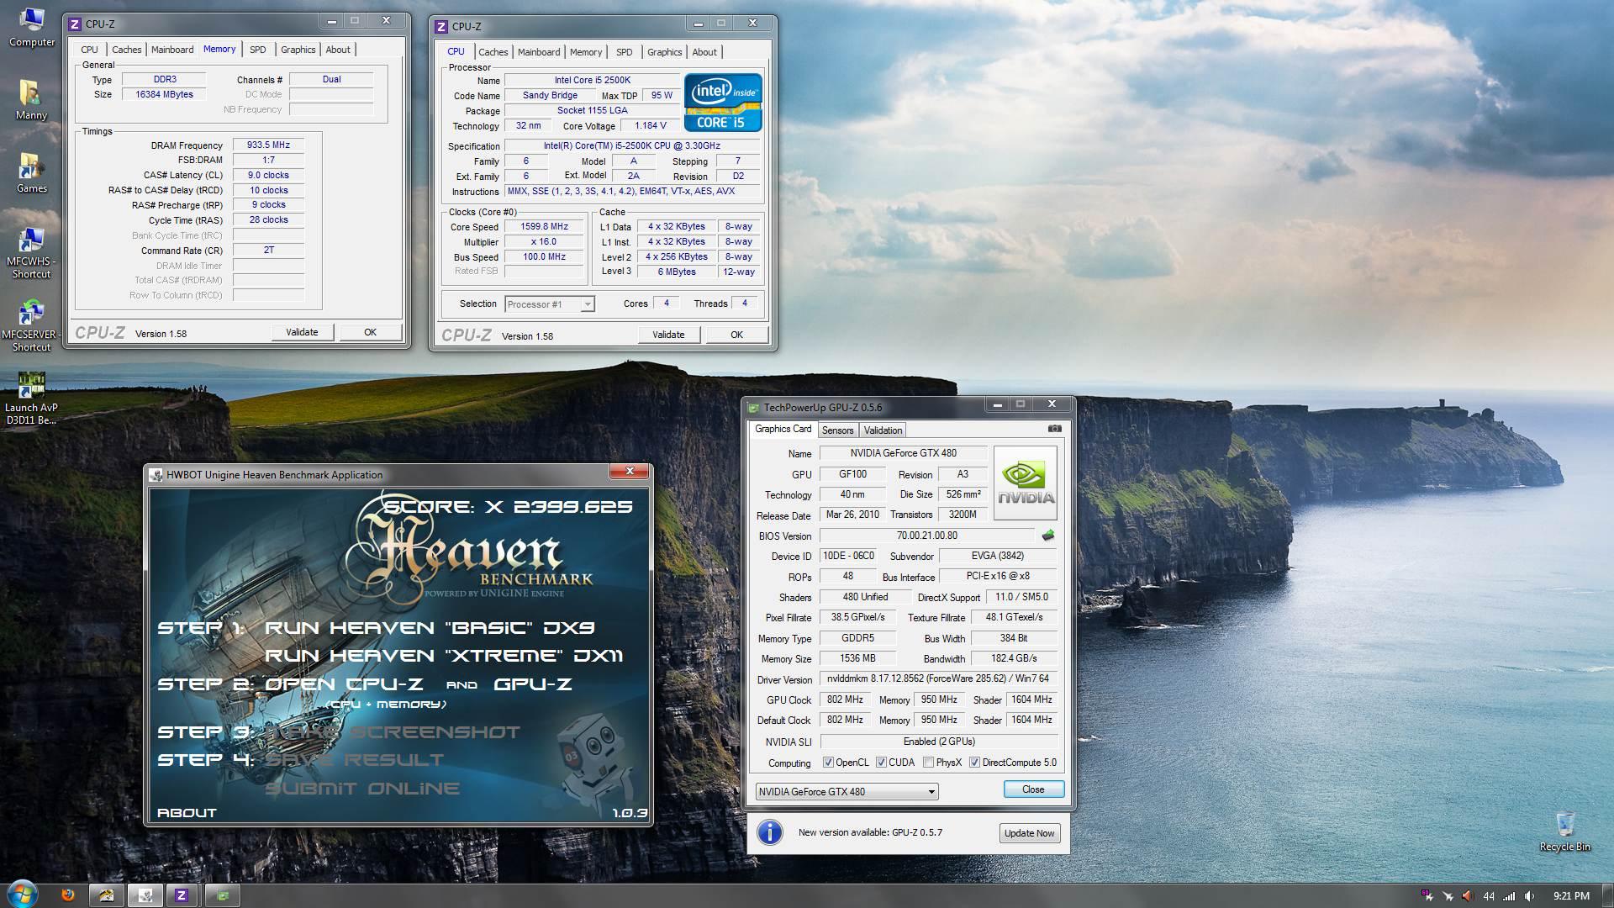Toggle the CUDA checkbox
1614x908 pixels.
point(881,763)
